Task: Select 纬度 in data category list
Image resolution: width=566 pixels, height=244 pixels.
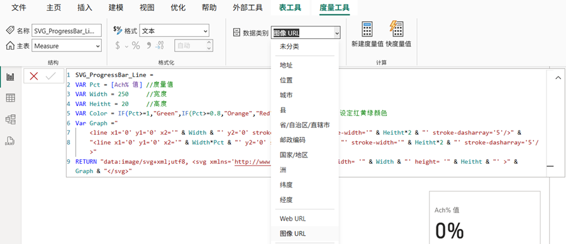Action: pyautogui.click(x=286, y=184)
